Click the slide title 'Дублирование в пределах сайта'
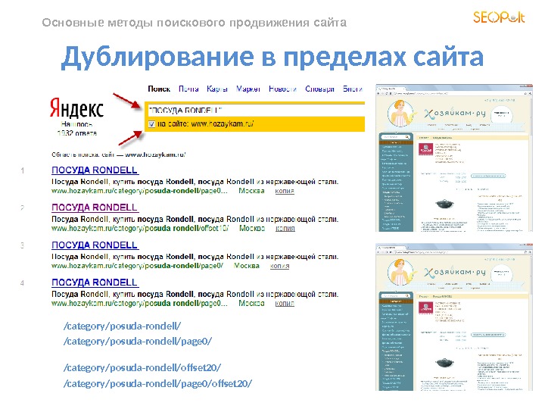 (x=272, y=57)
